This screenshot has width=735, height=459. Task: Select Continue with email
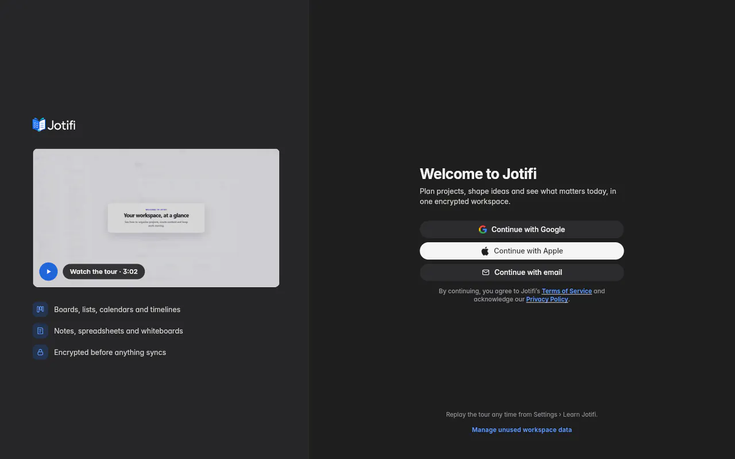[x=521, y=273]
